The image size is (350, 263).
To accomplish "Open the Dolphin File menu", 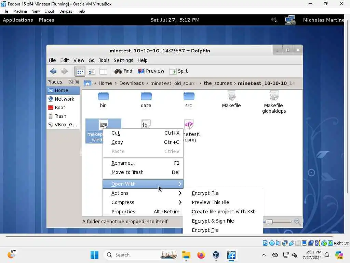I will [x=52, y=60].
